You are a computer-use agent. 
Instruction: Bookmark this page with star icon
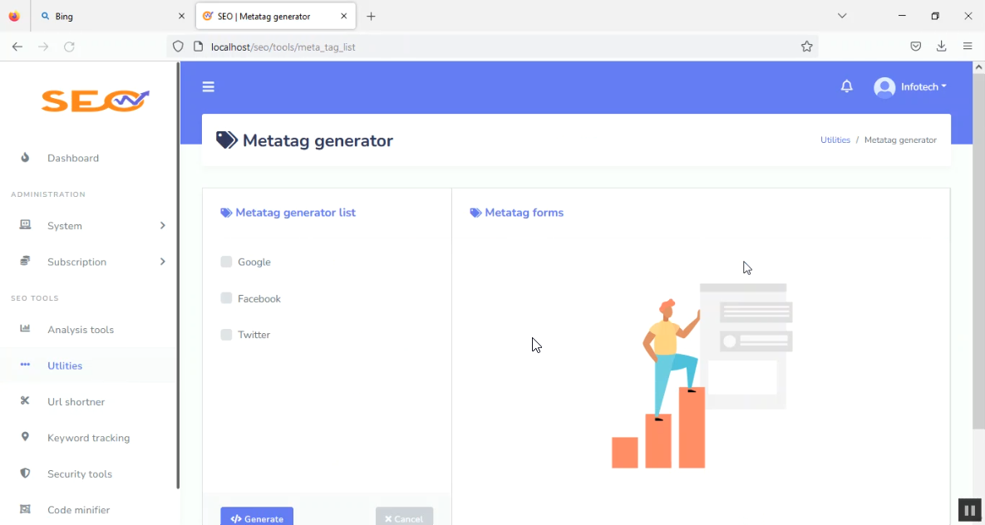(806, 47)
